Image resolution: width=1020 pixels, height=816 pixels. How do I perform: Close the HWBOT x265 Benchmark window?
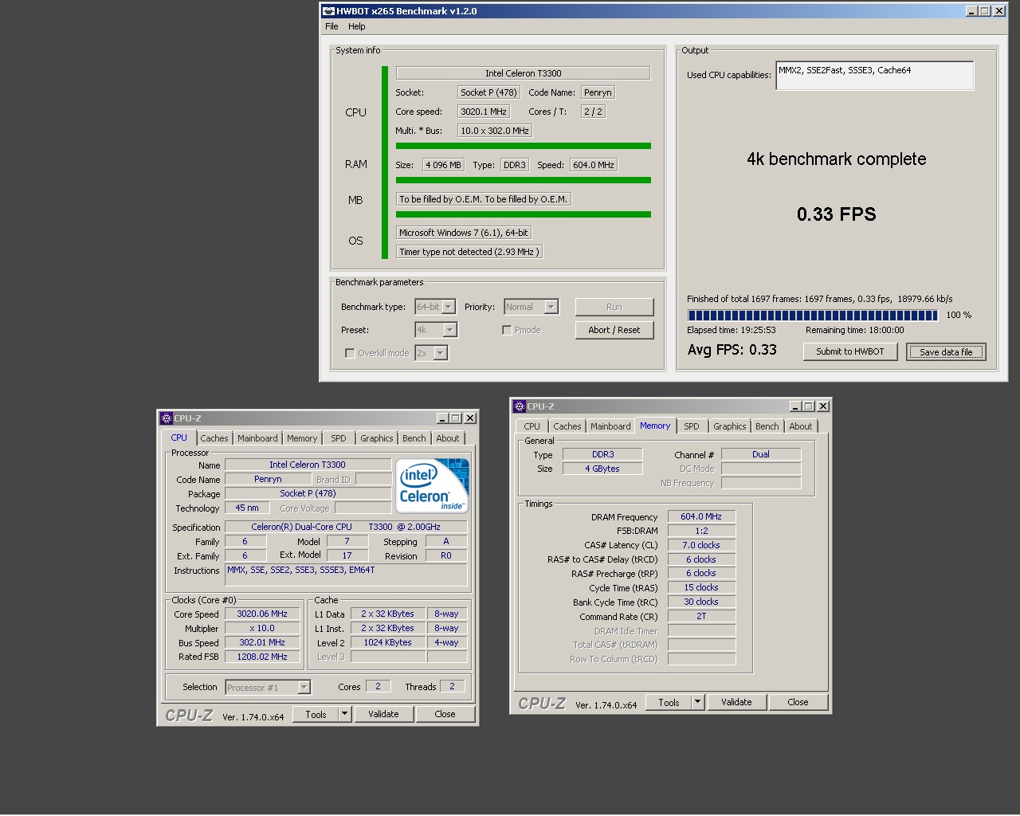pyautogui.click(x=999, y=11)
